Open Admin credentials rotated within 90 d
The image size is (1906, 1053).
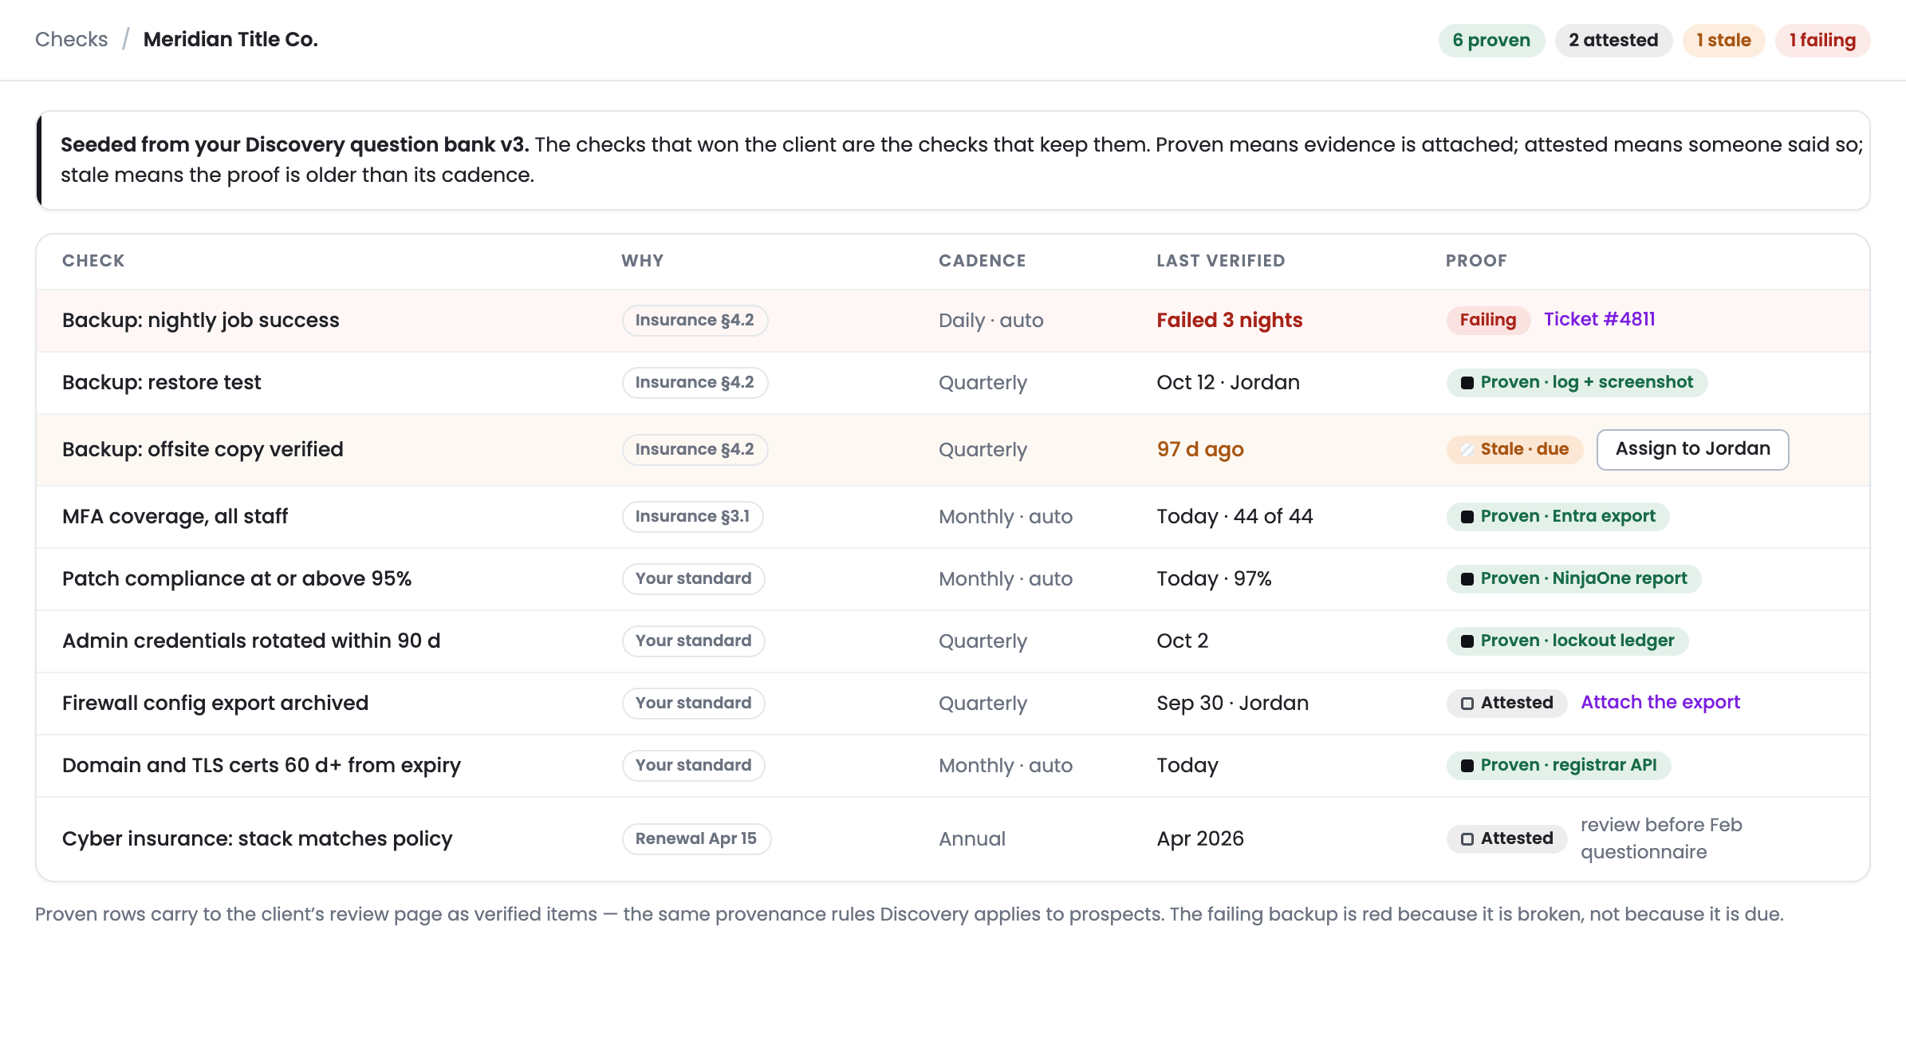pos(251,641)
